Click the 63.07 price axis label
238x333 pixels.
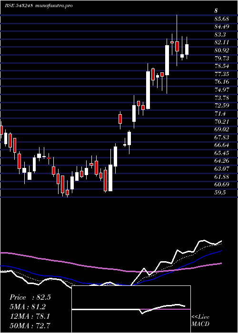[x=222, y=169]
